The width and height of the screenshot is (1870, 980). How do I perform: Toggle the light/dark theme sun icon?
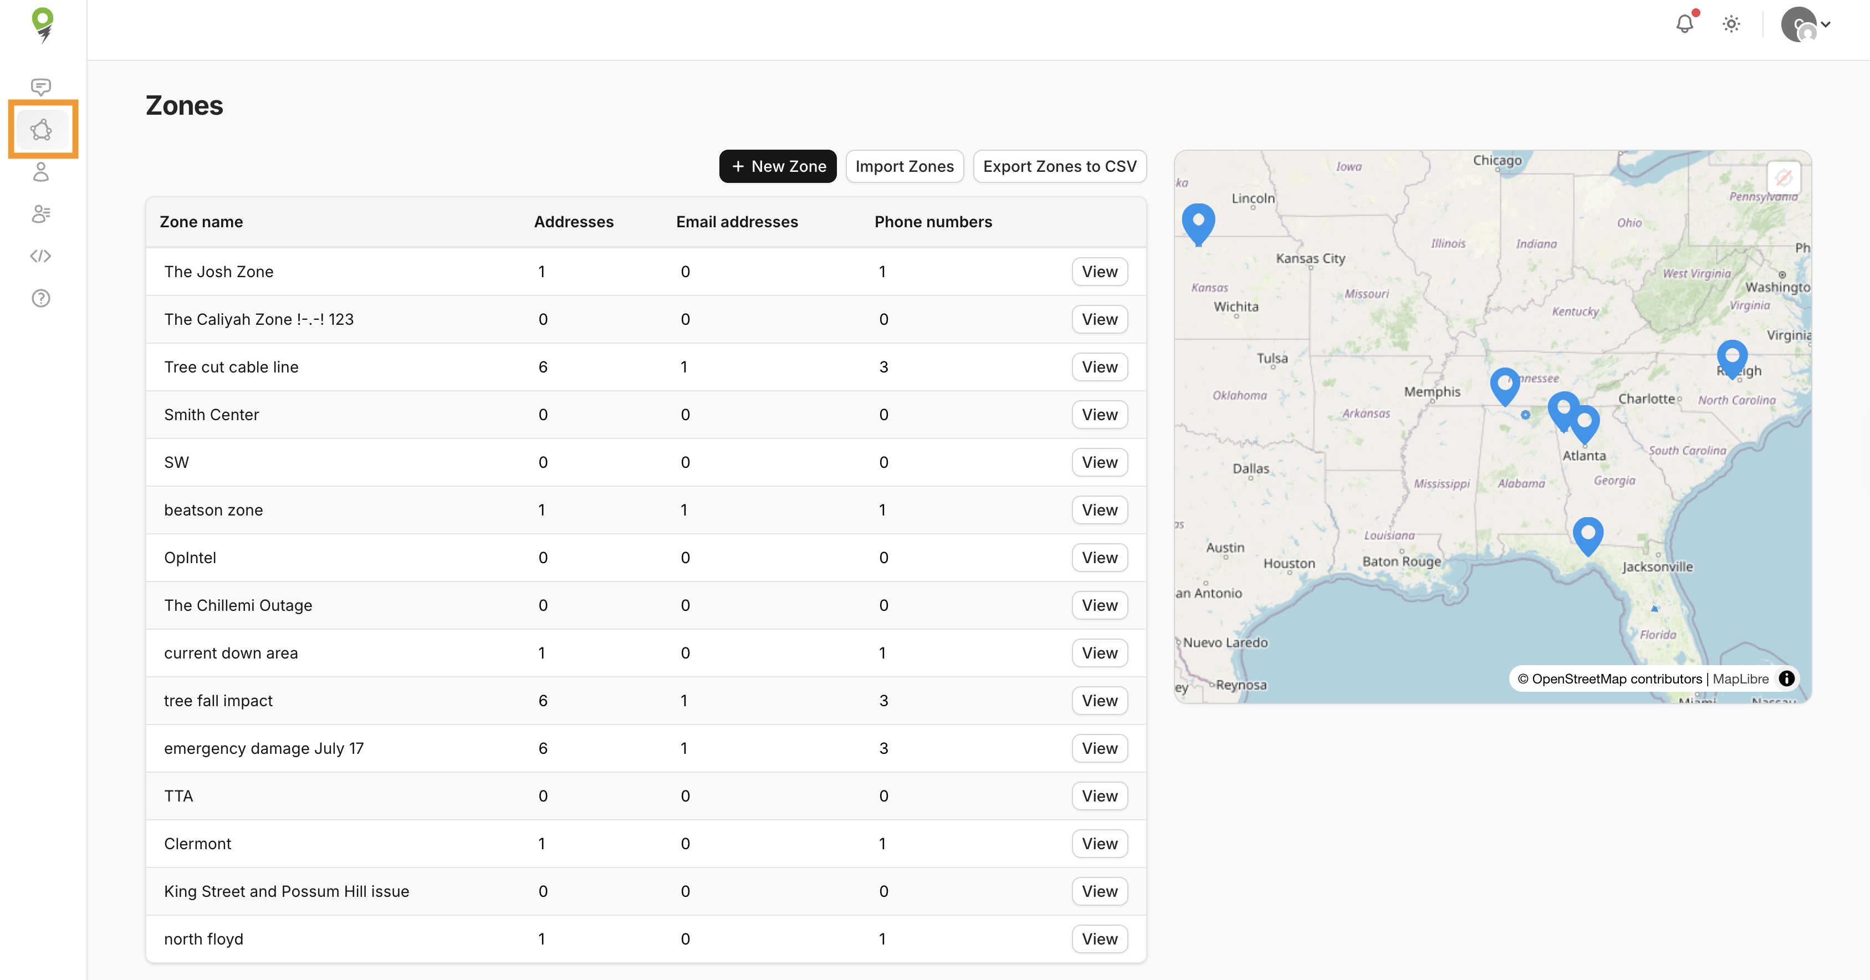pyautogui.click(x=1731, y=24)
